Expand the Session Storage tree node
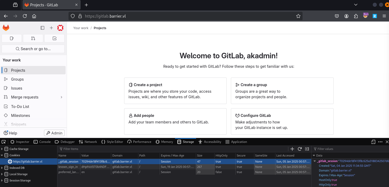This screenshot has width=389, height=187. [2, 180]
